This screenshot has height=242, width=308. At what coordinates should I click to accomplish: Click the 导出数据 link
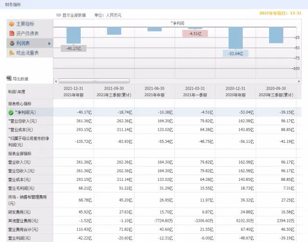[x=21, y=79]
